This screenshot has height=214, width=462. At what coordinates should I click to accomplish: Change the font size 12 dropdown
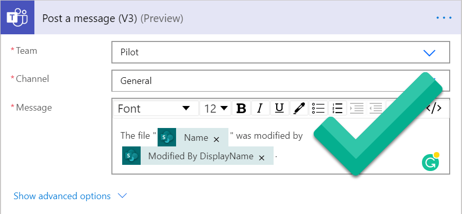(216, 109)
